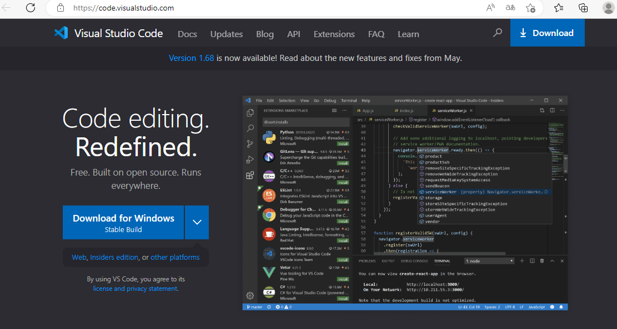Click the split editor icon

pyautogui.click(x=552, y=111)
